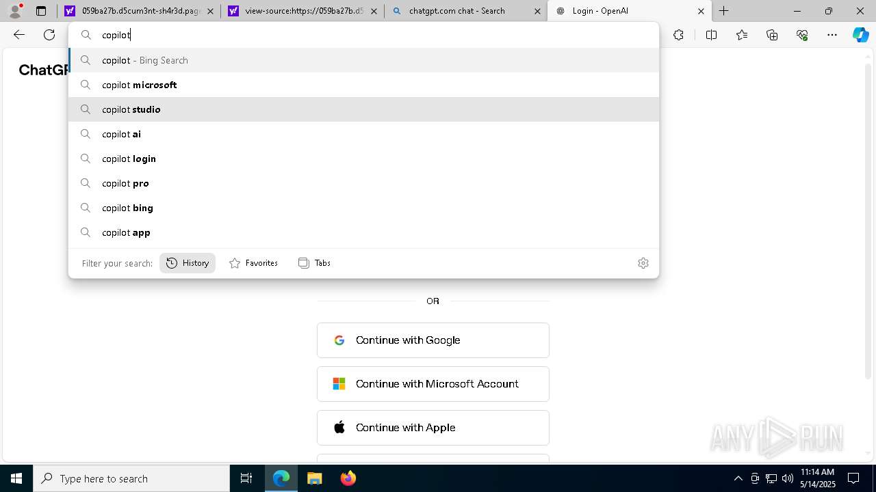Select the Login - OpenAI tab

point(630,11)
